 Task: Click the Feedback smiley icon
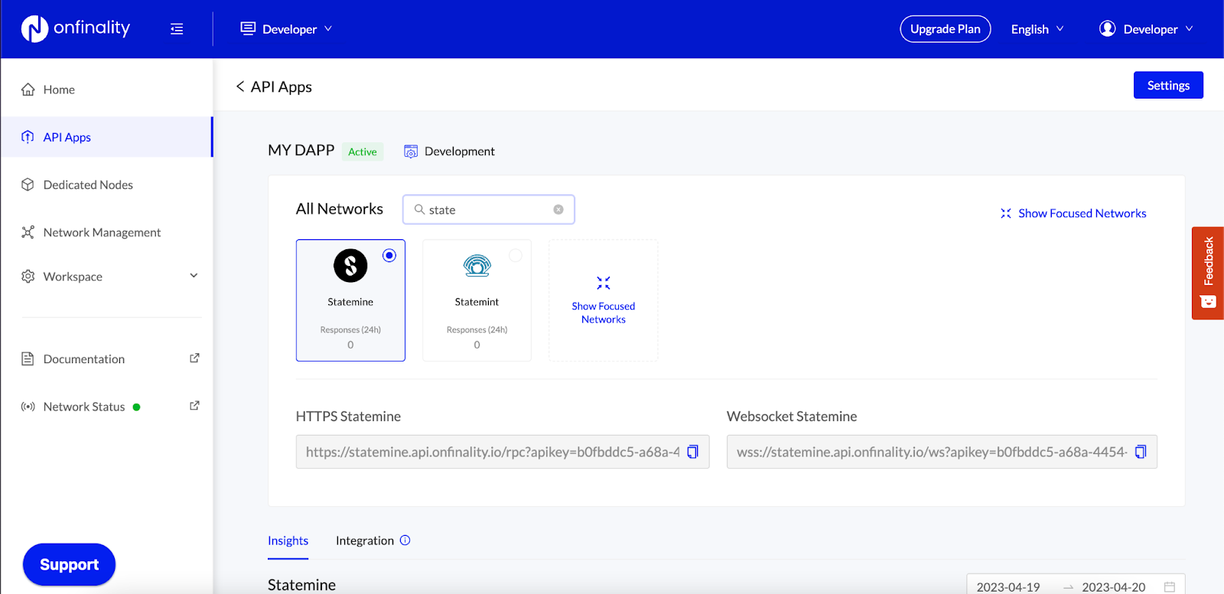point(1208,301)
